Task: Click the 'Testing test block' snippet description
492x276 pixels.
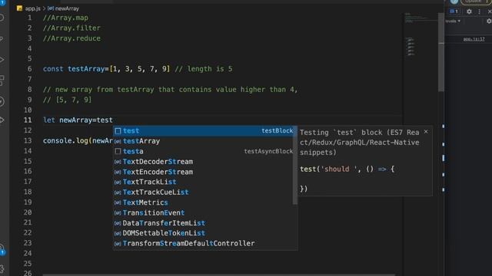Action: (x=360, y=143)
